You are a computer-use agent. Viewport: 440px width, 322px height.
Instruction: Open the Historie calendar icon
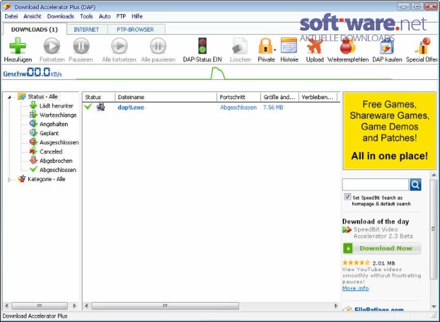point(289,46)
